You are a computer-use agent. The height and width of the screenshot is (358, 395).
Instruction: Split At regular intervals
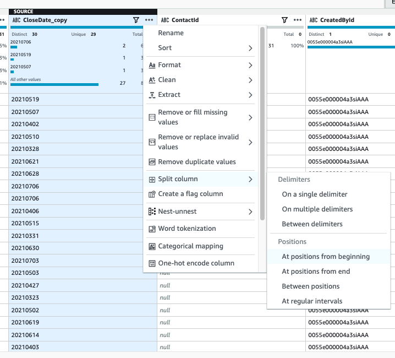pos(328,301)
